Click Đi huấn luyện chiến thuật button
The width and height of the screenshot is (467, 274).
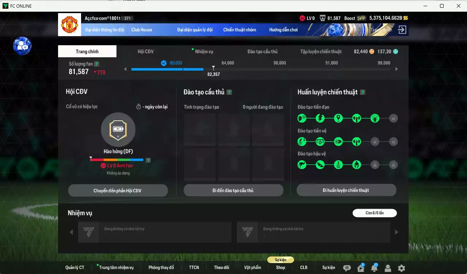pos(346,190)
